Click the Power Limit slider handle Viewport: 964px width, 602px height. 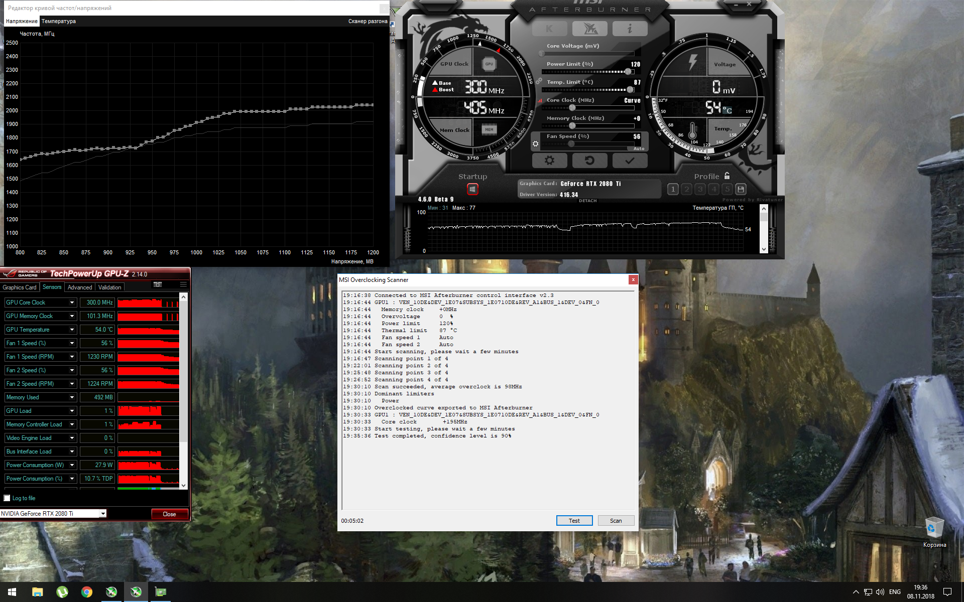[628, 72]
